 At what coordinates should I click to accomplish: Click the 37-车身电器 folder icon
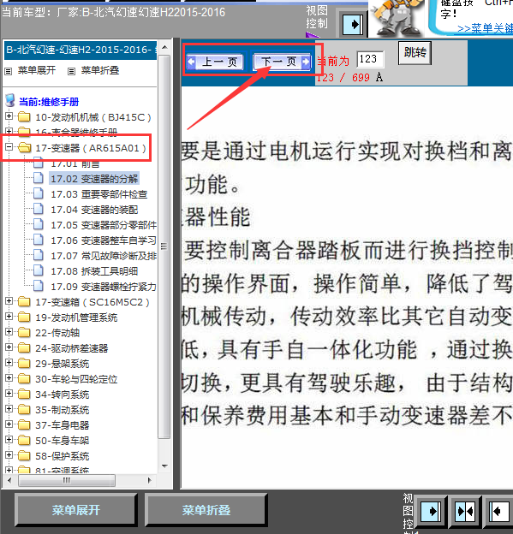24,424
